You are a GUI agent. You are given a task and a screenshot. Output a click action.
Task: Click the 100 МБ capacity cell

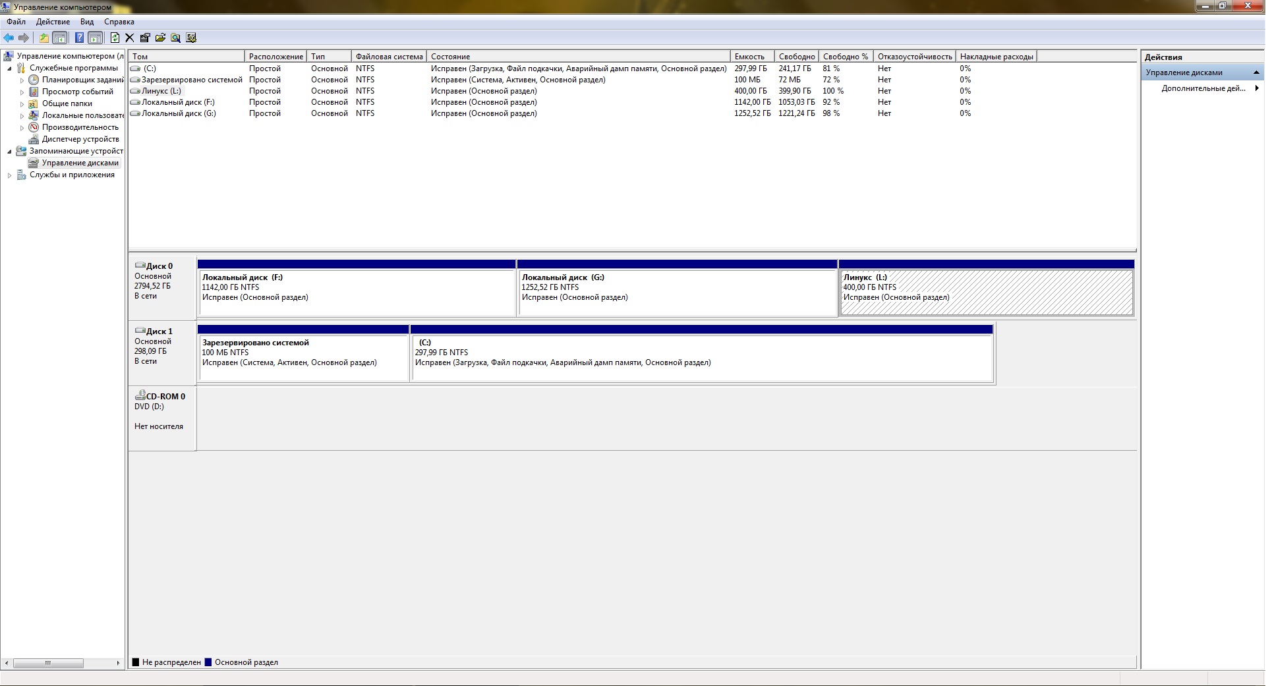(x=747, y=80)
